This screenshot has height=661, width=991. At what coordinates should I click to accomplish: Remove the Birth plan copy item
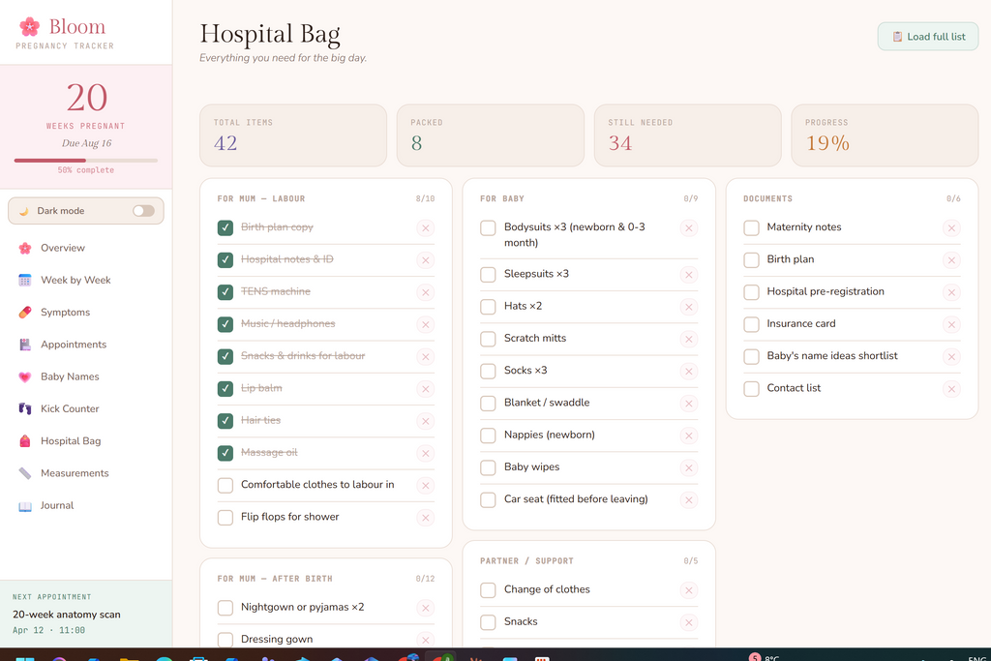pos(426,228)
